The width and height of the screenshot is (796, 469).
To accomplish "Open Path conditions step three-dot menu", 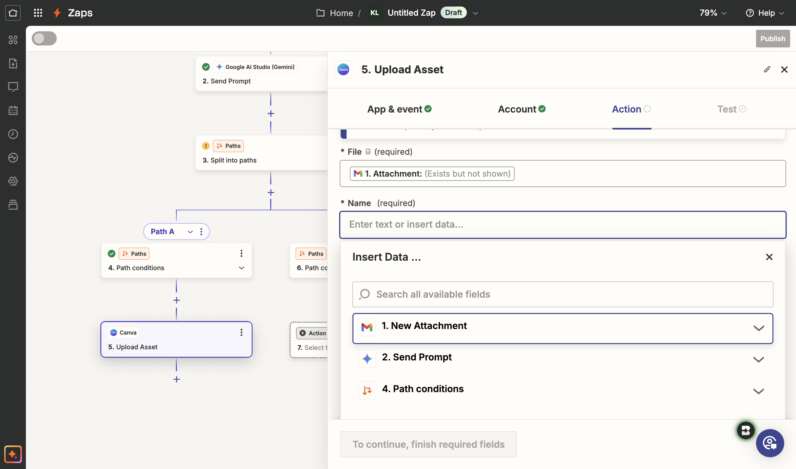I will tap(241, 253).
